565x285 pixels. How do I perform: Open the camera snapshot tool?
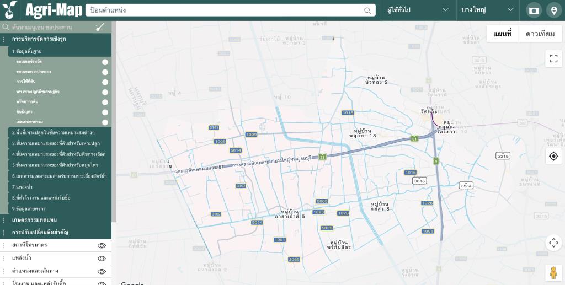534,10
